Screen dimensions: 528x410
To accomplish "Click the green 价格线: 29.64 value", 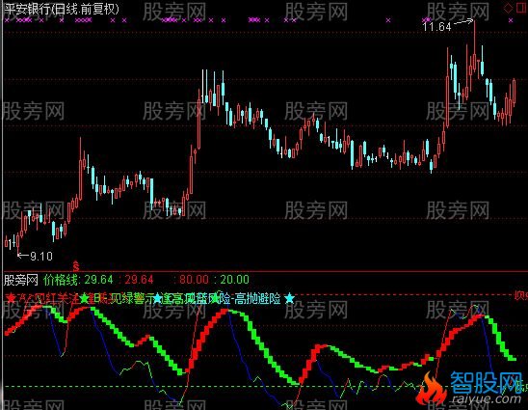I will pyautogui.click(x=78, y=280).
